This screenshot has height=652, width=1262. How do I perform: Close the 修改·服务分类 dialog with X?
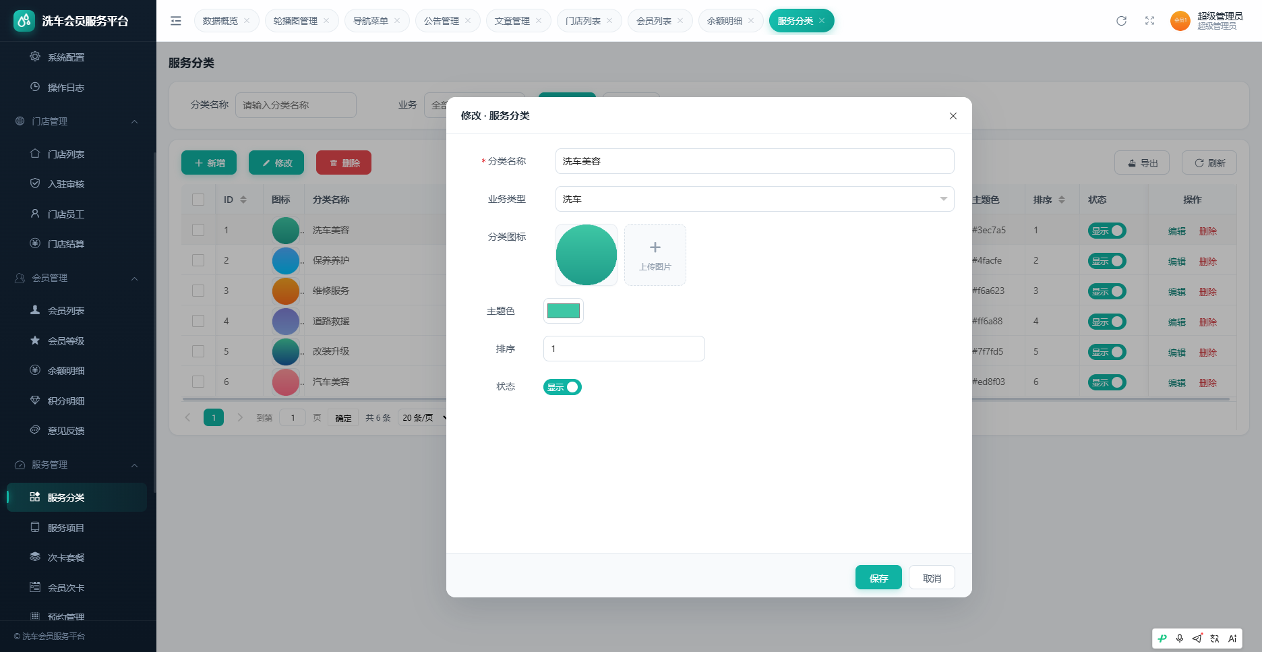(x=953, y=116)
